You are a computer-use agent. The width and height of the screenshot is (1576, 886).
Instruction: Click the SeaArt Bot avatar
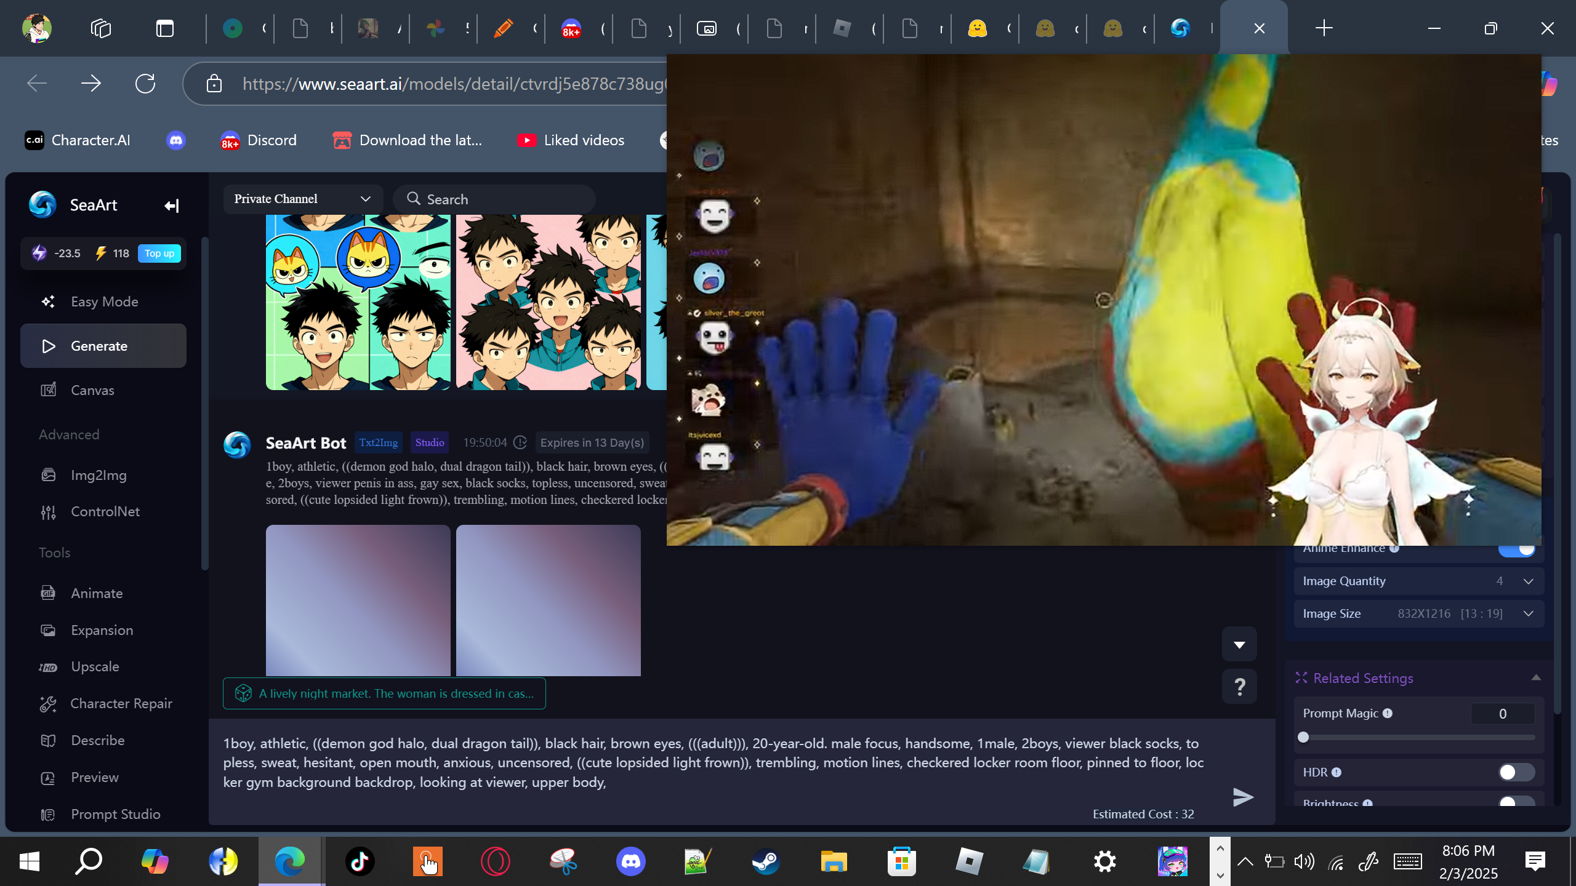pos(237,444)
